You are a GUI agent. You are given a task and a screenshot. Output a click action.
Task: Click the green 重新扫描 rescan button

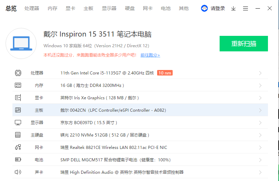[243, 43]
